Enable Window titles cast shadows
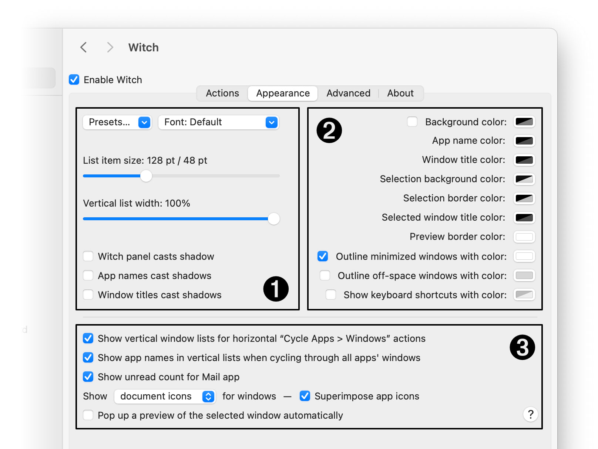Screen dimensions: 598x449 pyautogui.click(x=88, y=295)
